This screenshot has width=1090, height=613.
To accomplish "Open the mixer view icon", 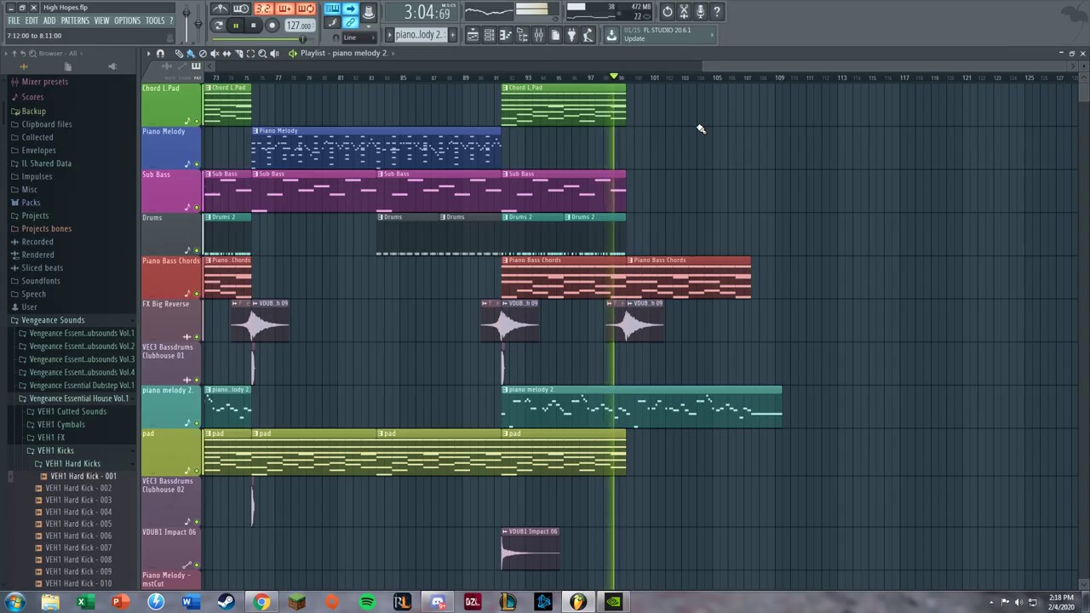I will (x=538, y=35).
